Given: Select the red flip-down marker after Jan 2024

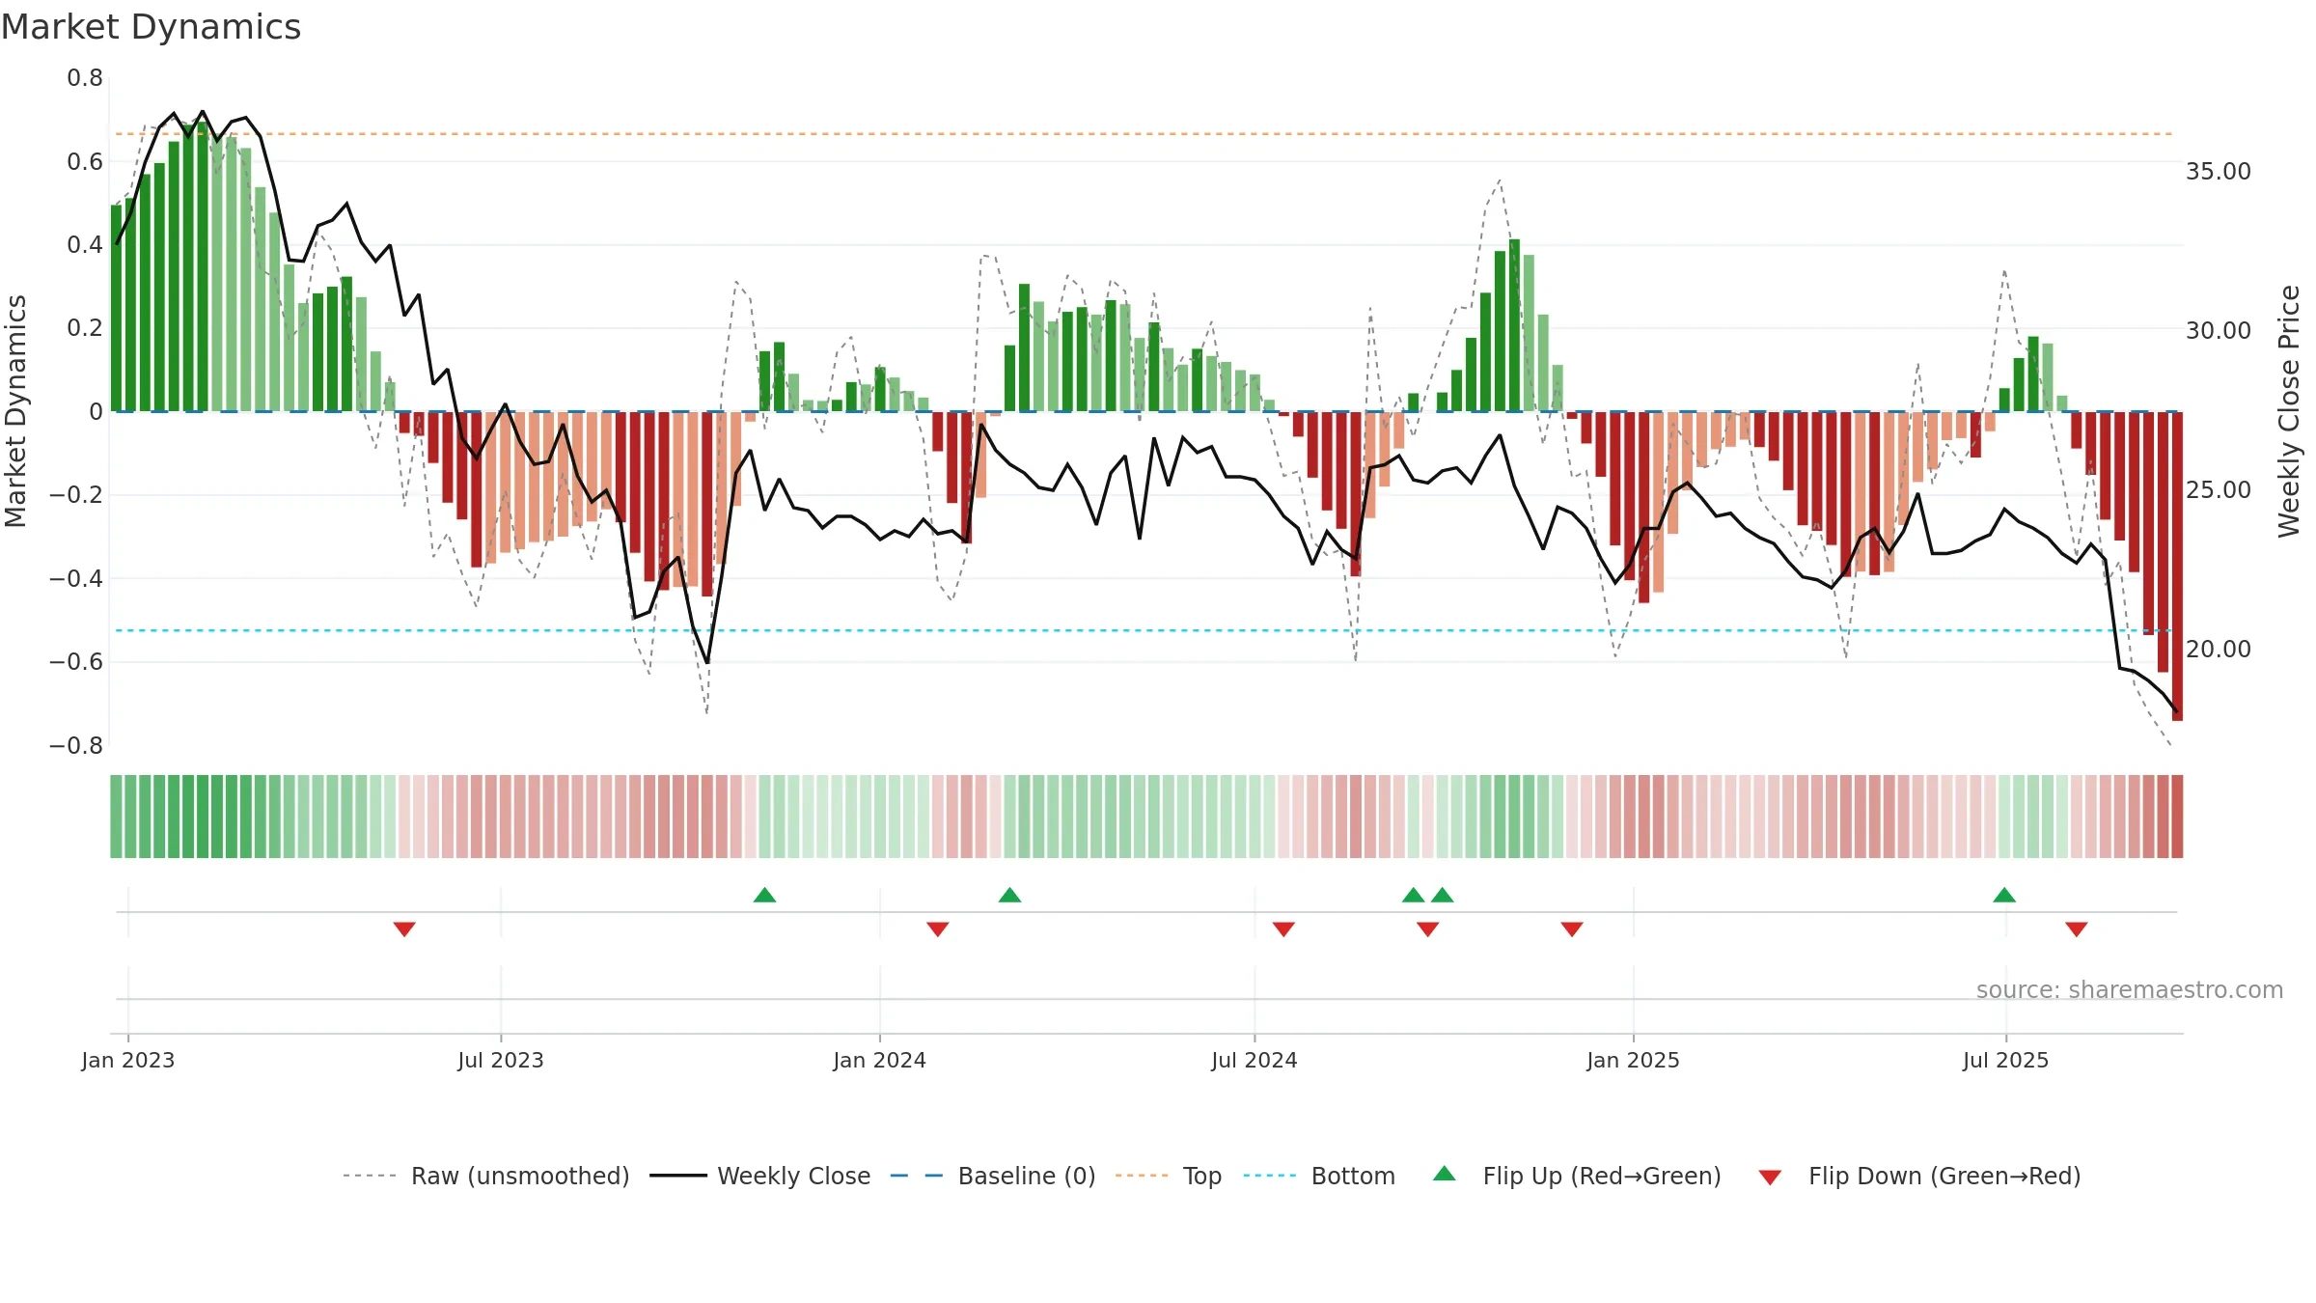Looking at the screenshot, I should point(938,929).
